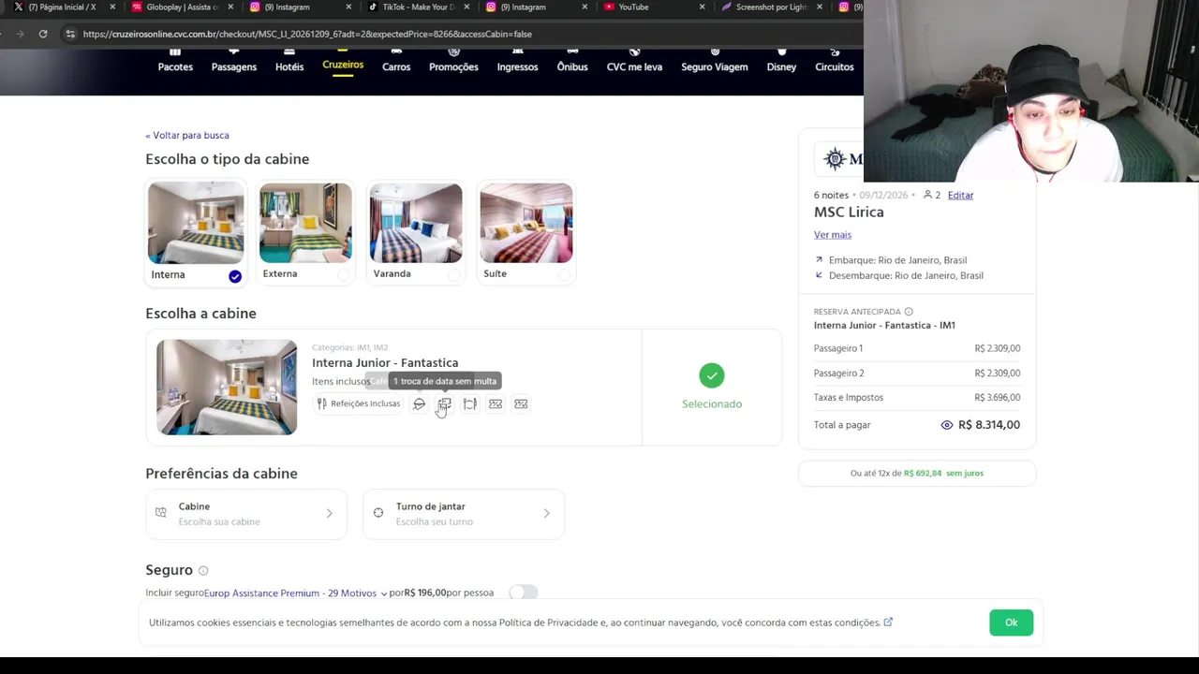
Task: Select the Suíte cabin type
Action: pyautogui.click(x=526, y=232)
